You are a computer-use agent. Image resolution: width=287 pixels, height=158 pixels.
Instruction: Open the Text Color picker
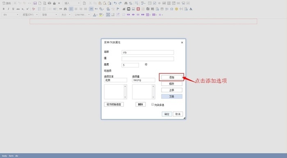click(95, 15)
